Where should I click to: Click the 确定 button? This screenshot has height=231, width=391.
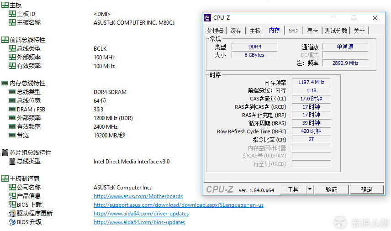click(366, 189)
